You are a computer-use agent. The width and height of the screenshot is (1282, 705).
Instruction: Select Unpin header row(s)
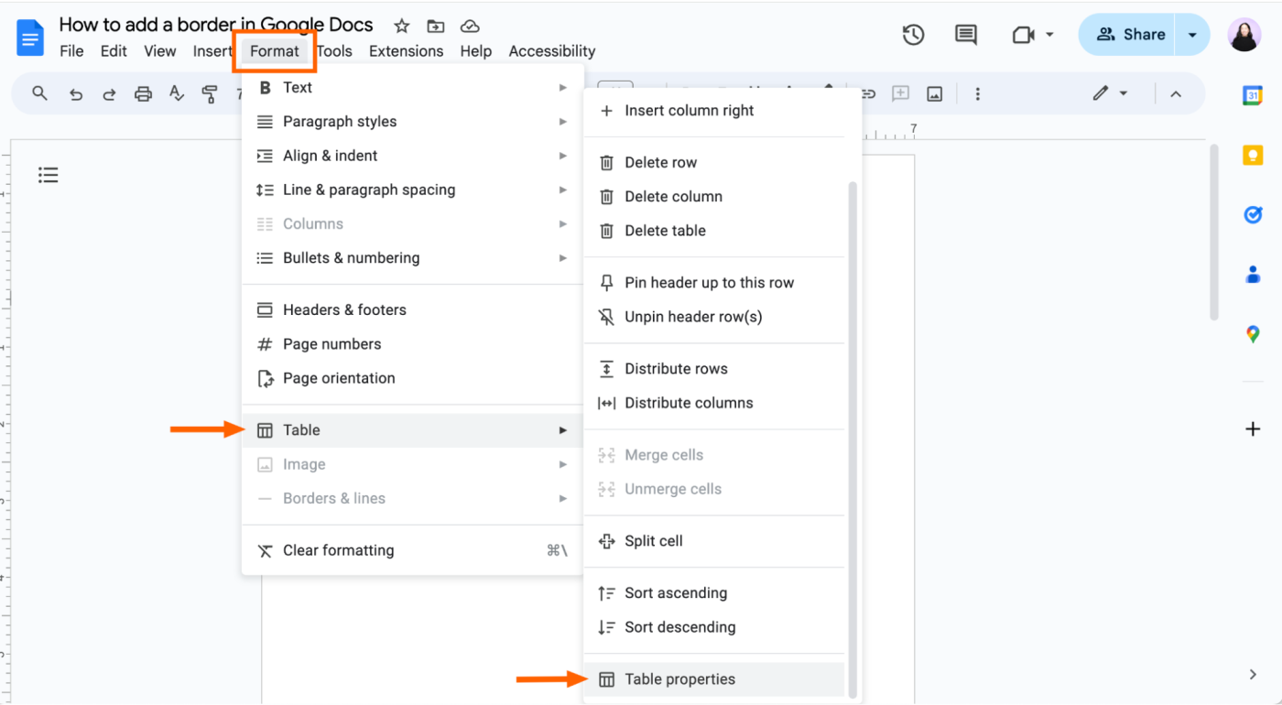coord(715,317)
